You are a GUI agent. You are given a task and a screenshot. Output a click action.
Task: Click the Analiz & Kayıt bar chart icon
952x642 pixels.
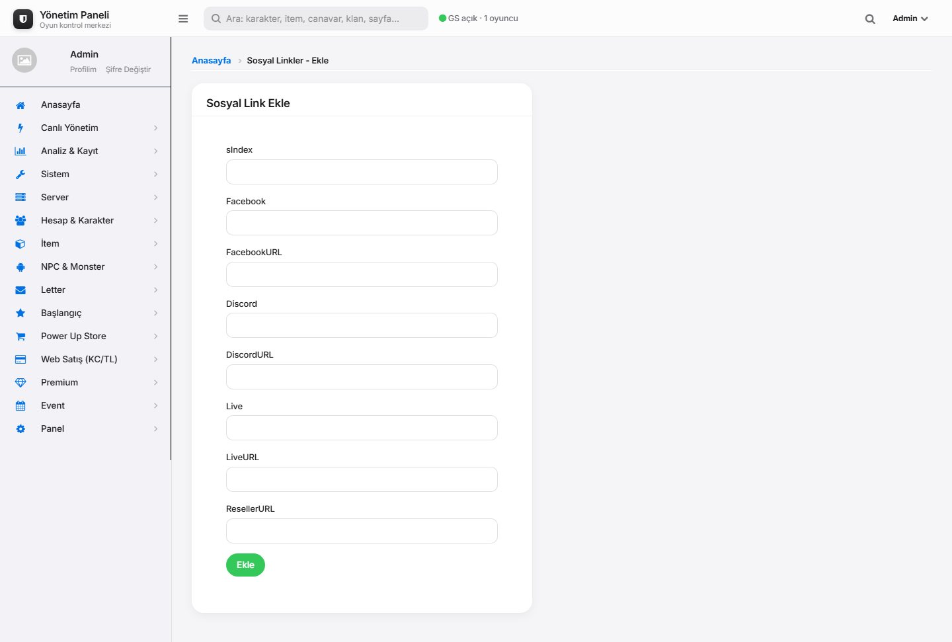pos(20,151)
